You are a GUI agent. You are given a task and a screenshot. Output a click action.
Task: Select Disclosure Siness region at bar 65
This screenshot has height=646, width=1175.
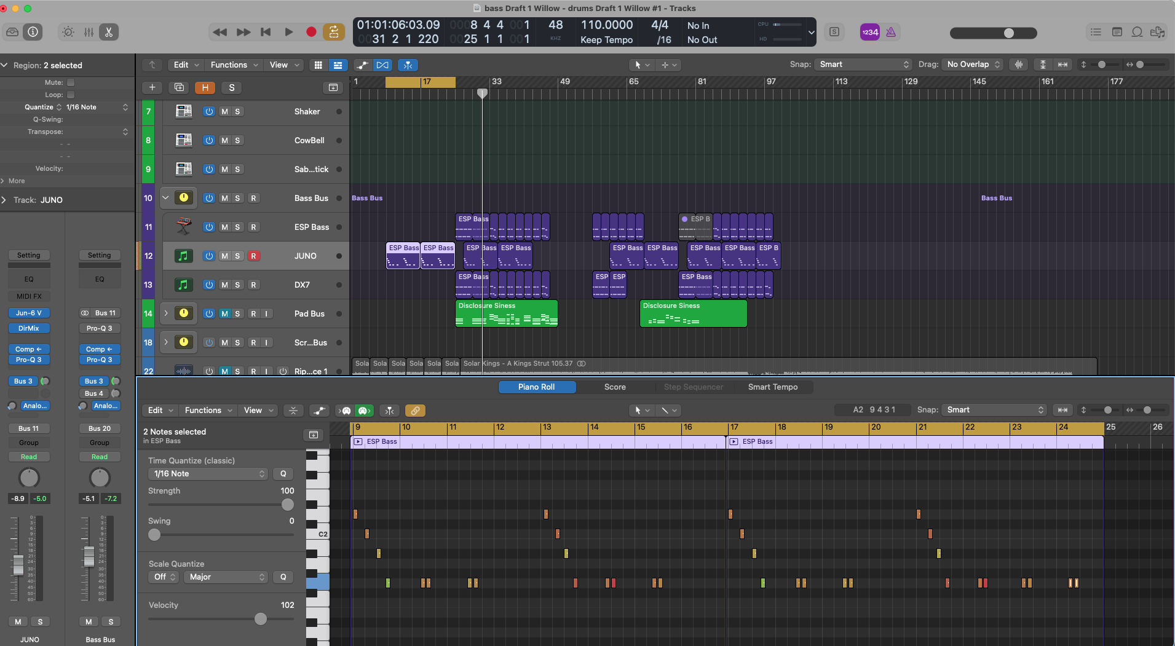pyautogui.click(x=694, y=313)
